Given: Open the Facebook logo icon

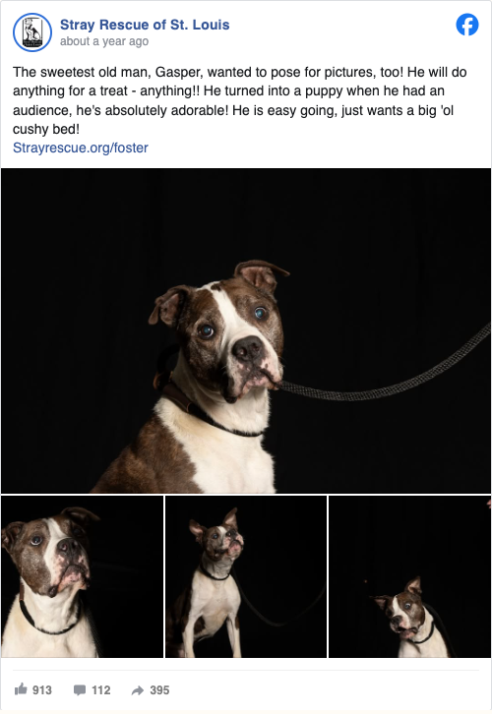Looking at the screenshot, I should [467, 25].
